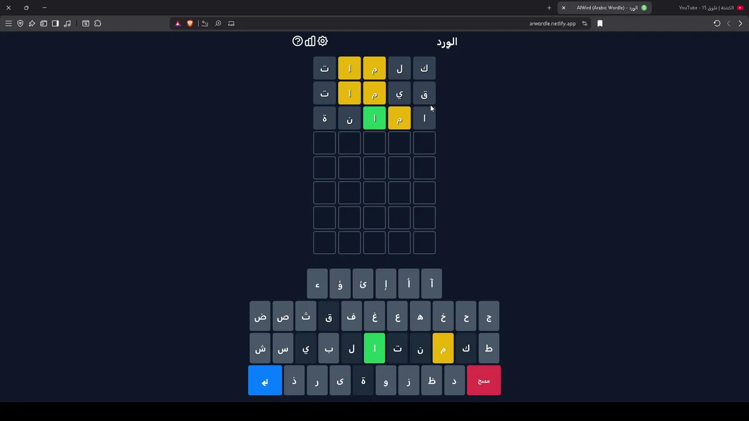Tap the إ key on top row
The height and width of the screenshot is (421, 749).
point(386,284)
